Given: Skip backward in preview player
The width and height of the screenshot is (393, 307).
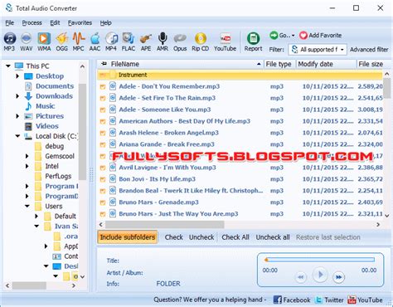Looking at the screenshot, I should [x=301, y=277].
